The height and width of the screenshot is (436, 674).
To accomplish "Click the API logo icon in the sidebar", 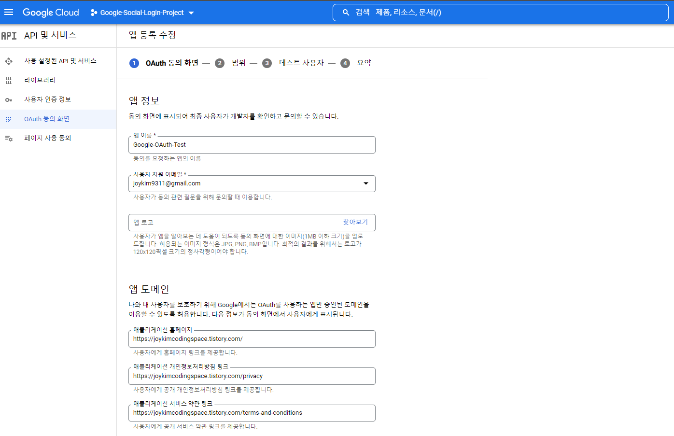I will pyautogui.click(x=9, y=36).
